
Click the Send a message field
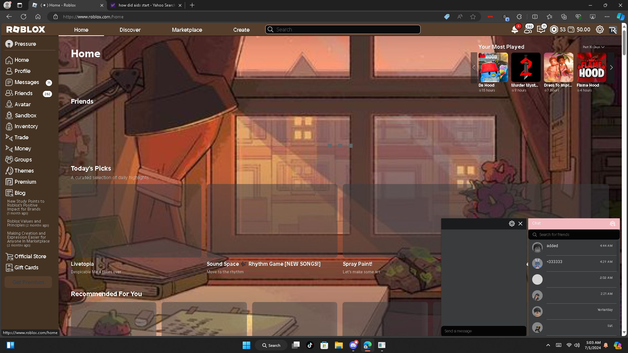[483, 331]
